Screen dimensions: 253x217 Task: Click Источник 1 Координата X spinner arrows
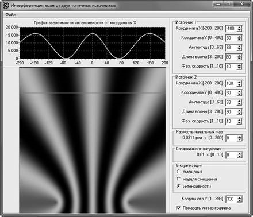click(x=239, y=29)
